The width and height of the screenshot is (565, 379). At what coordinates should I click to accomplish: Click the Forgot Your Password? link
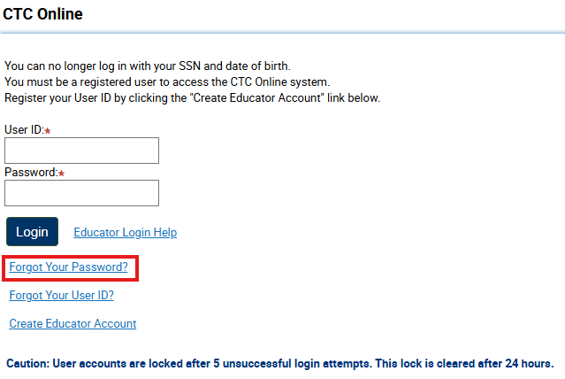click(68, 267)
